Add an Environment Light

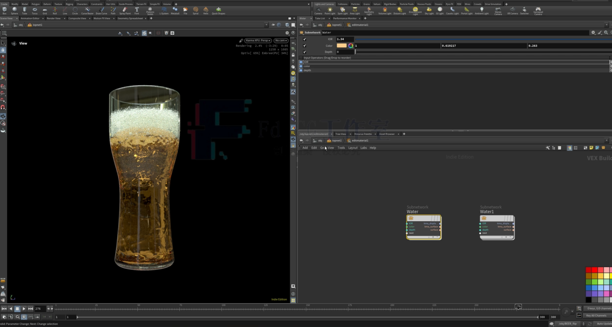coord(415,11)
